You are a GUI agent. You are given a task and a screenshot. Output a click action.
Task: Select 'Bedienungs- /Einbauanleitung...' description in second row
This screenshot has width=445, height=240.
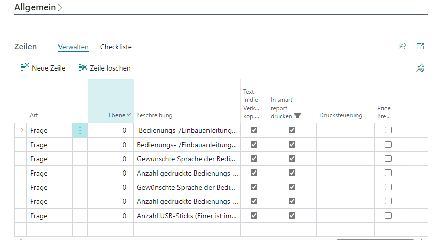click(187, 145)
